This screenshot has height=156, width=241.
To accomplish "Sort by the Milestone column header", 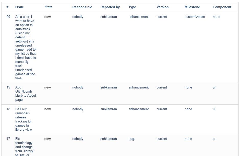I will pos(192,7).
